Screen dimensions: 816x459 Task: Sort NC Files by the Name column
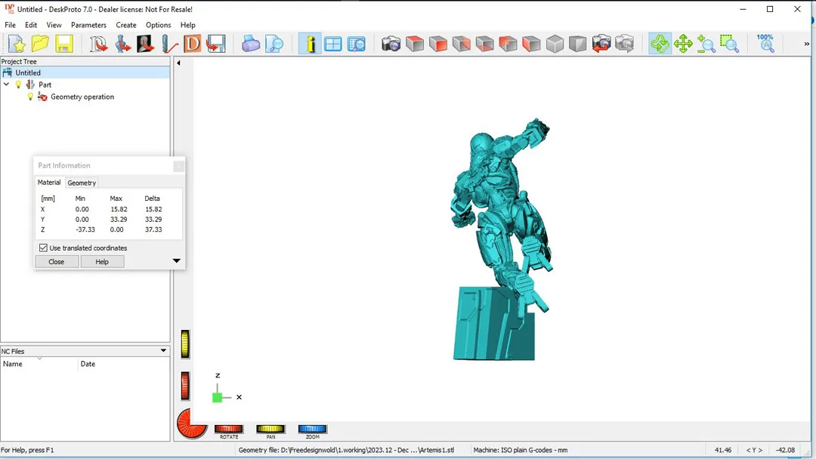click(x=39, y=364)
